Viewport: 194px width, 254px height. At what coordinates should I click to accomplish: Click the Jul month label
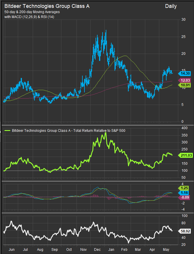pyautogui.click(x=25, y=250)
